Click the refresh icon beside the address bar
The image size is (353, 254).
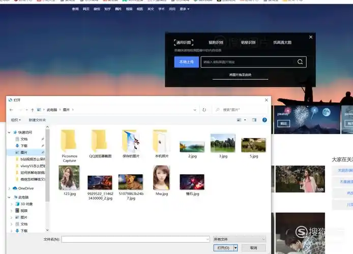(204, 110)
